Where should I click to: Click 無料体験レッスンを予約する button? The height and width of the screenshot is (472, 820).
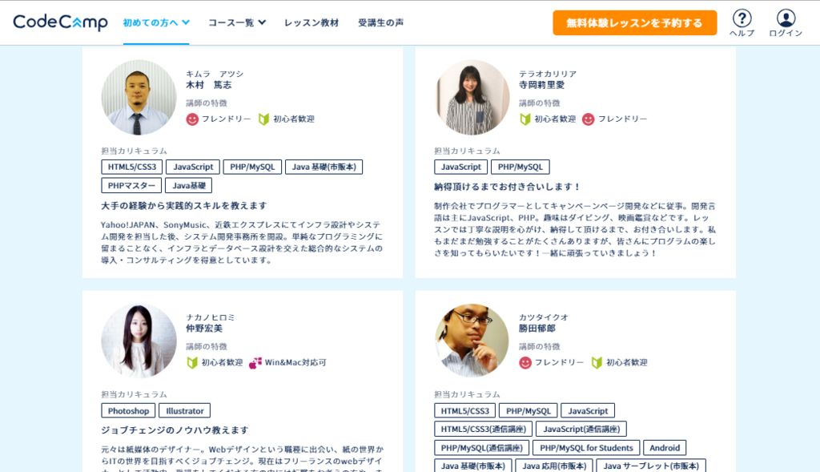(635, 23)
